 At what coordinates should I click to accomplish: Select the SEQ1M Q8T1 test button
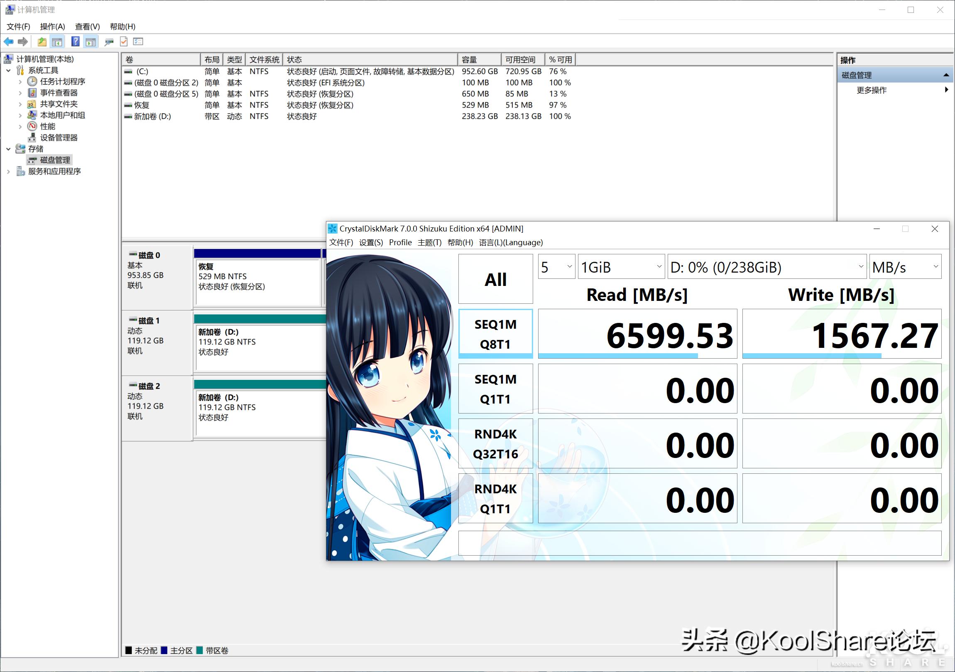(495, 333)
